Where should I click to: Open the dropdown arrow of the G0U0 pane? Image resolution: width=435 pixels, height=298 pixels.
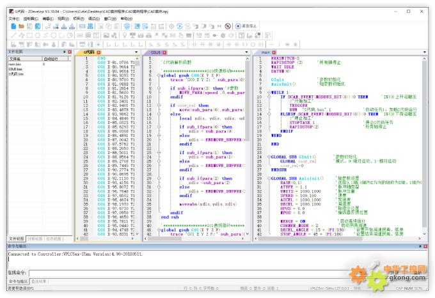point(246,52)
